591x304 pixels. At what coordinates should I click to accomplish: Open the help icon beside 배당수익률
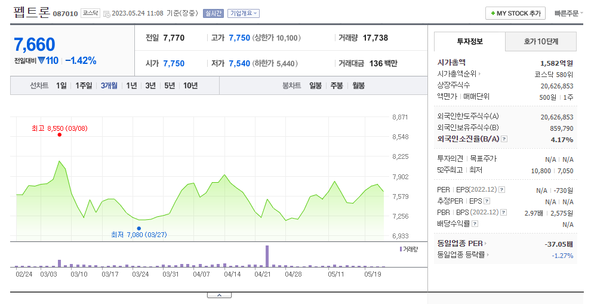tap(475, 224)
